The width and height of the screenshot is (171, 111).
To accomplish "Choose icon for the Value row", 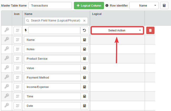I will 18,68.
